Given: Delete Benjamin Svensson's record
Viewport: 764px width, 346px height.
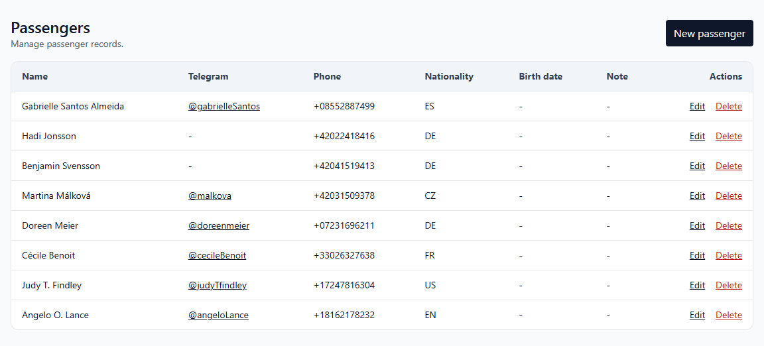Looking at the screenshot, I should click(x=728, y=166).
